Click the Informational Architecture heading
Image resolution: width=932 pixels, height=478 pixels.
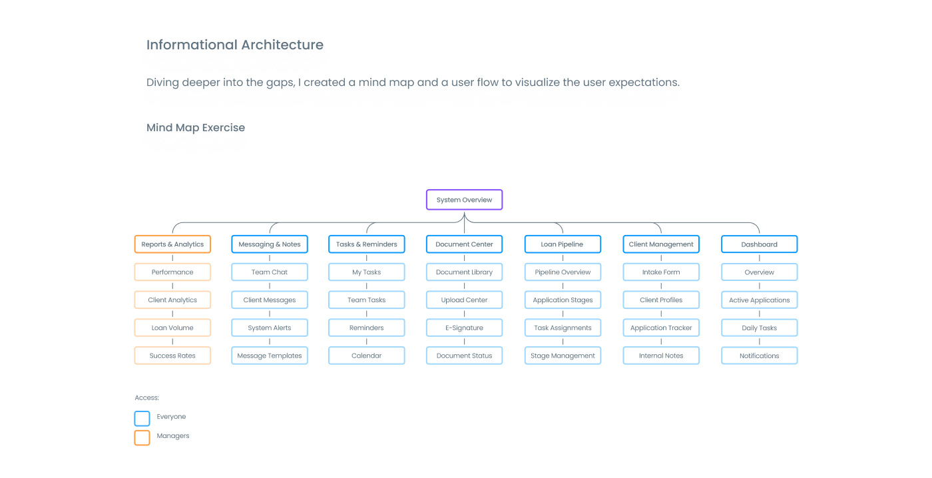tap(235, 45)
